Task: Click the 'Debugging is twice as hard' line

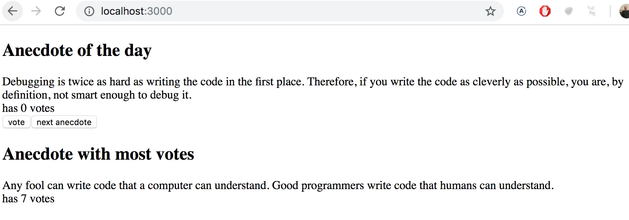Action: coord(313,82)
